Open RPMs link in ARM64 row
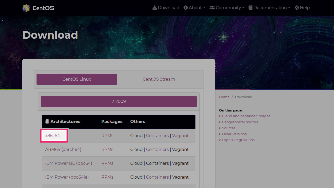 [x=107, y=149]
